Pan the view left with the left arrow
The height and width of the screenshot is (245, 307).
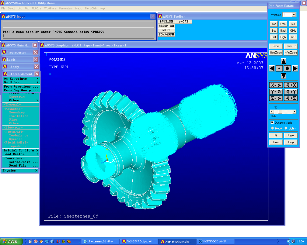tap(272, 68)
